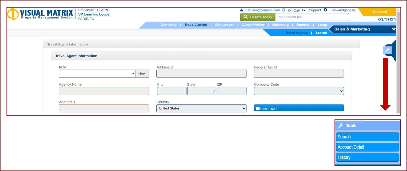Click the user profile icon beside email
This screenshot has height=171, width=407.
[241, 10]
